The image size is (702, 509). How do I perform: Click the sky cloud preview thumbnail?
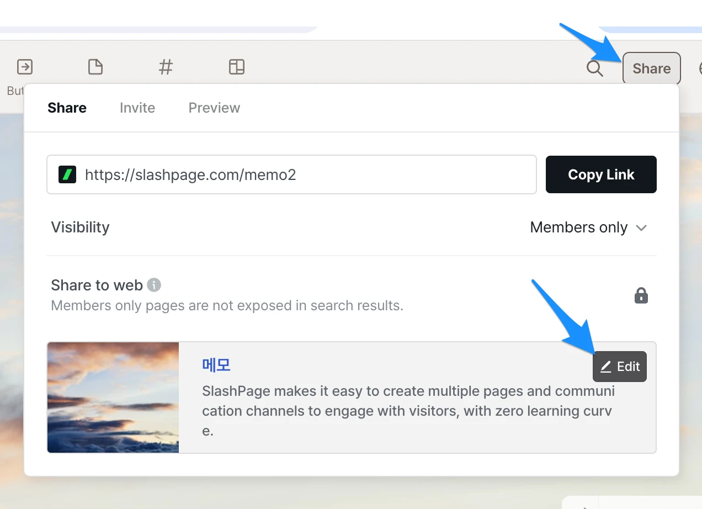[x=113, y=397]
